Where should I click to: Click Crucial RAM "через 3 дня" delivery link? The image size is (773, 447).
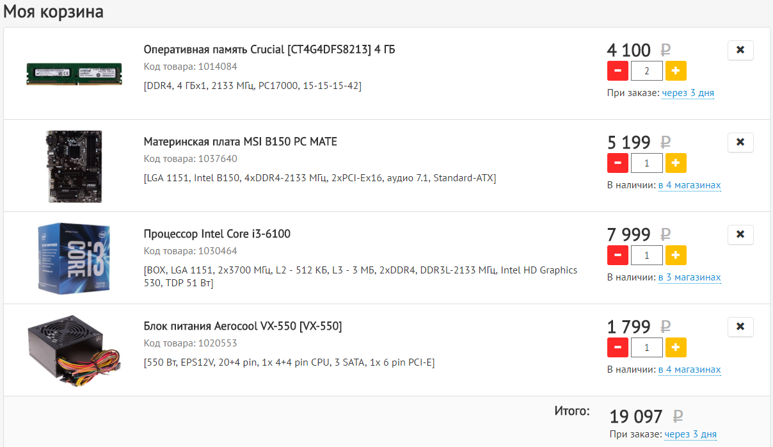pyautogui.click(x=688, y=93)
